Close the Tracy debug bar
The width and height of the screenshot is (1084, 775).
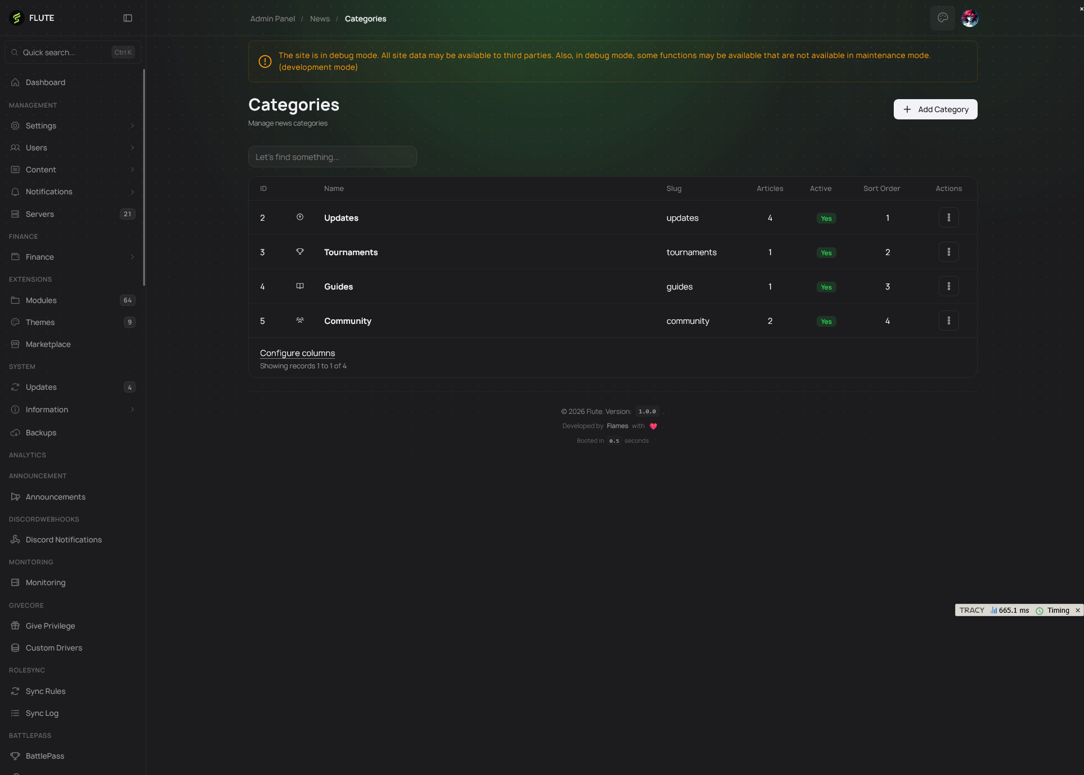tap(1078, 611)
